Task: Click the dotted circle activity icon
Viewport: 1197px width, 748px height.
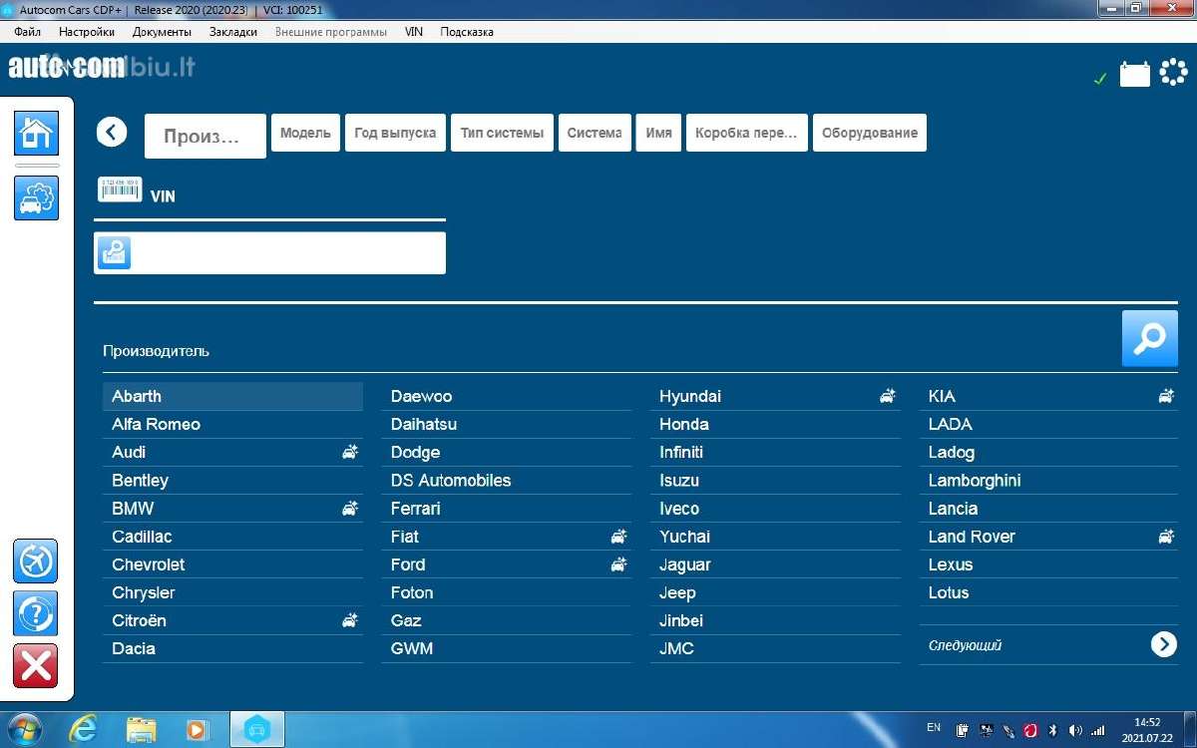Action: (x=1173, y=73)
